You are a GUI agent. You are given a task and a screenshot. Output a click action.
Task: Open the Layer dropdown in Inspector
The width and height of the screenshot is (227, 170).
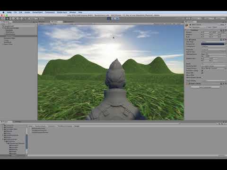point(219,27)
